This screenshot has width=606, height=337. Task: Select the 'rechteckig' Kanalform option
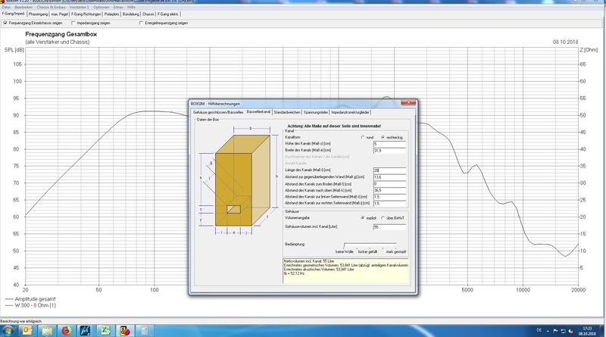(x=384, y=136)
